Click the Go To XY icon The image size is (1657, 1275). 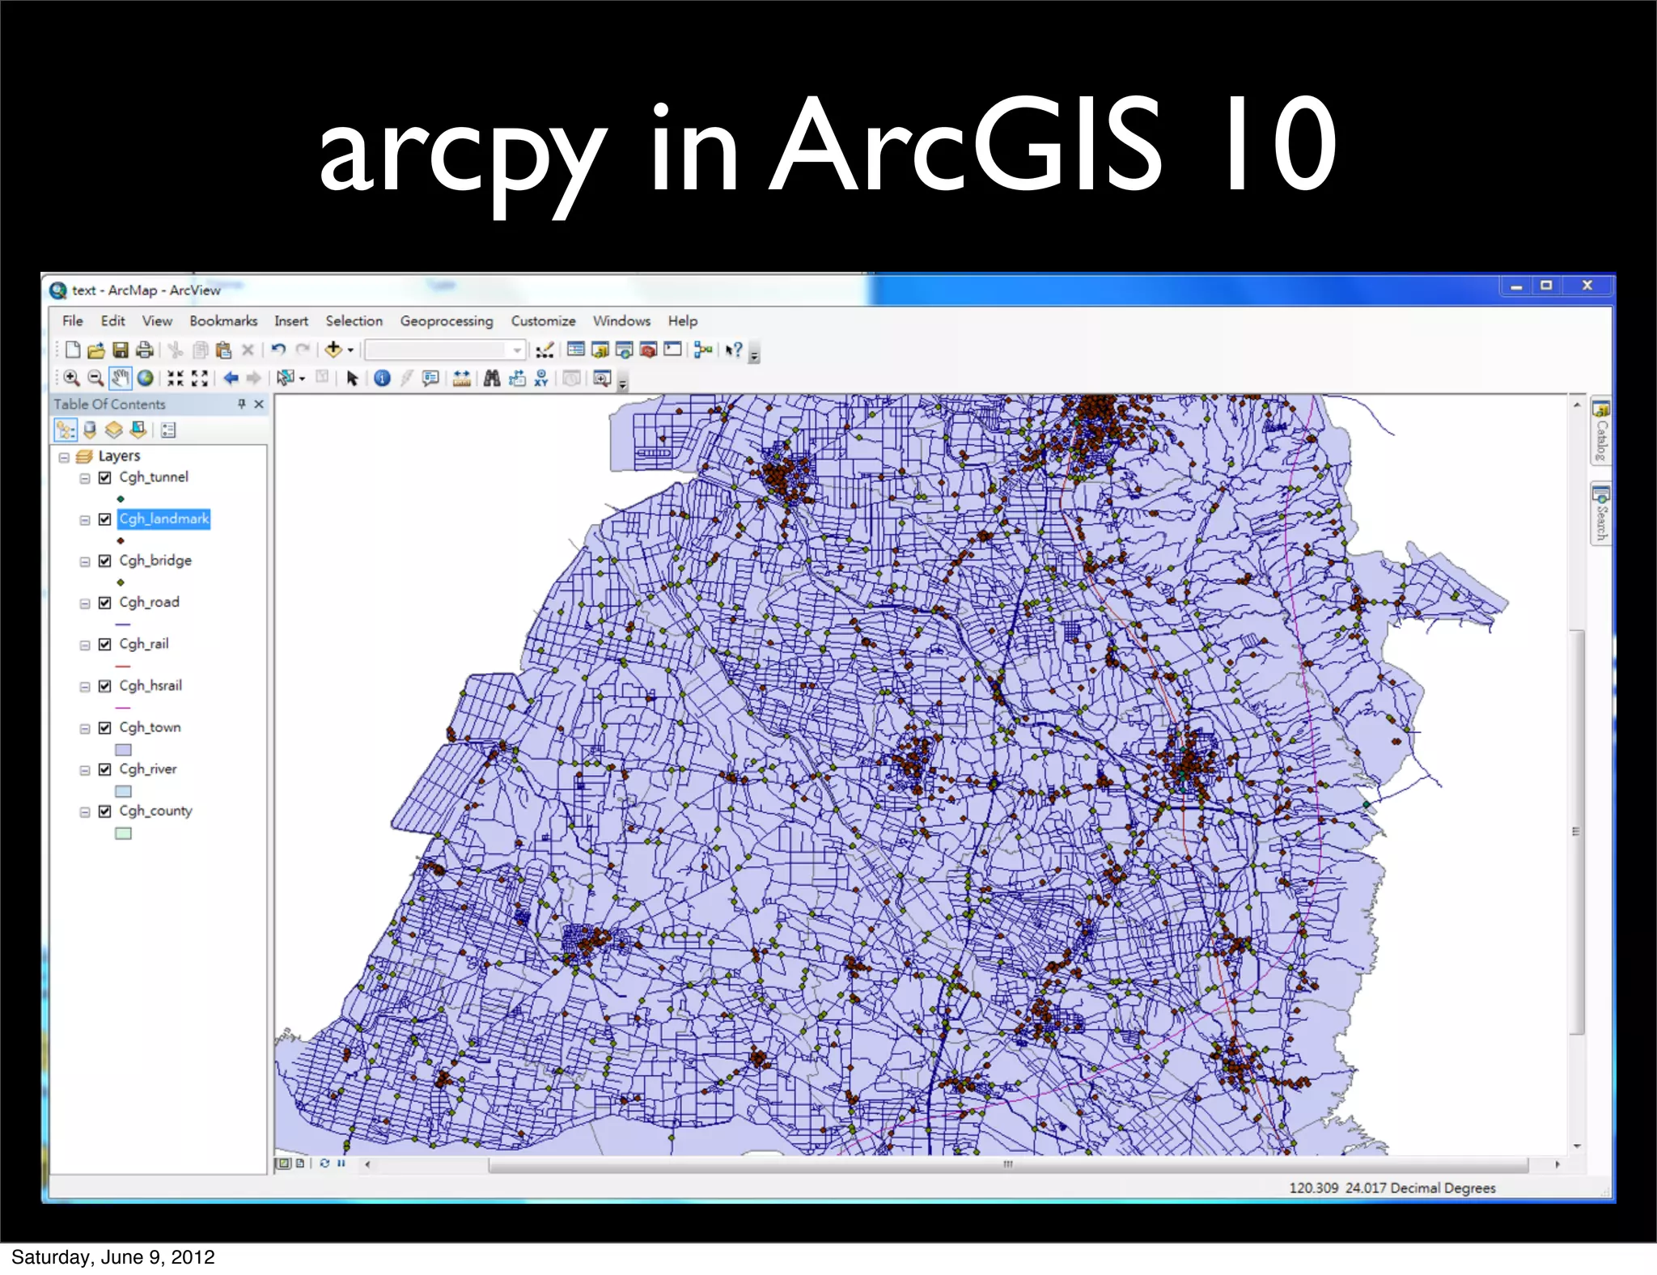click(x=541, y=378)
